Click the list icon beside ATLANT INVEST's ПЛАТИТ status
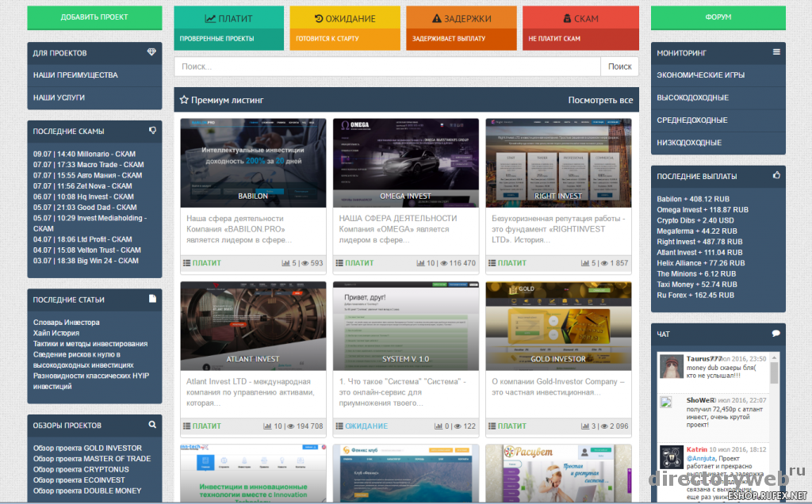The image size is (812, 504). point(186,426)
